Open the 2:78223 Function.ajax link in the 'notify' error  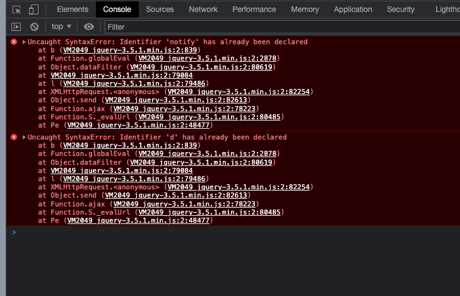coord(184,109)
